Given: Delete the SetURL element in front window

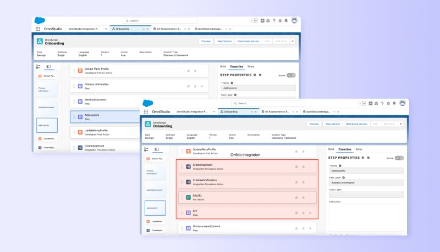Looking at the screenshot, I should coord(304,198).
